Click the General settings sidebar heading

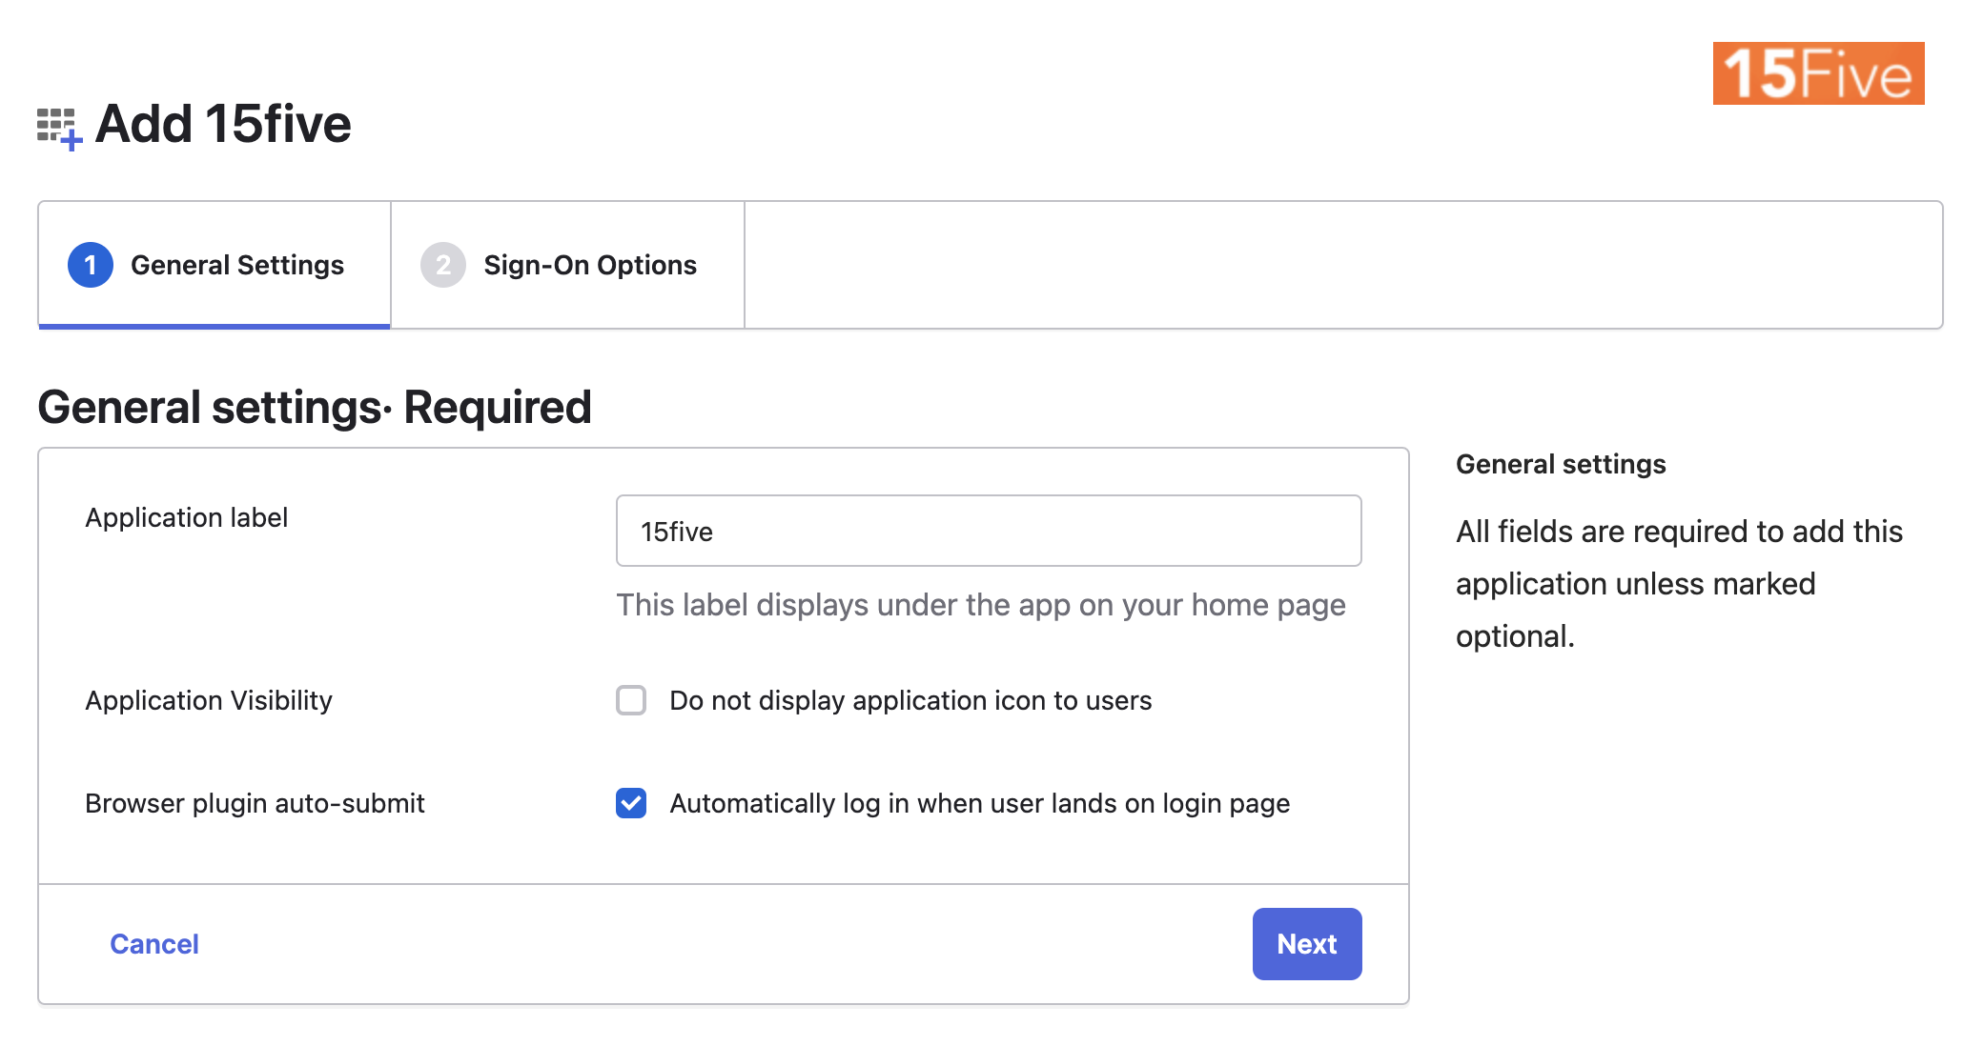click(x=1561, y=464)
